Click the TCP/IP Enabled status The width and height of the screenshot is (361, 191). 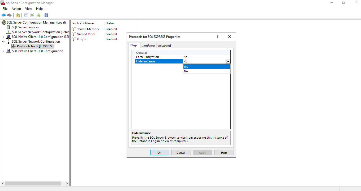[x=111, y=39]
